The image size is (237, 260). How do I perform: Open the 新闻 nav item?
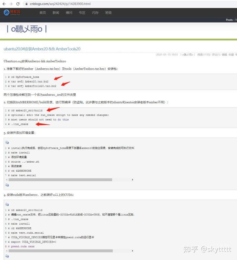(x=56, y=13)
